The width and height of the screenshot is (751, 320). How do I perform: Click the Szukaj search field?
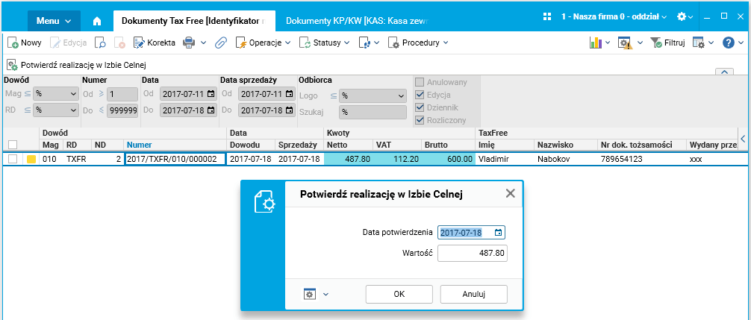click(x=373, y=113)
